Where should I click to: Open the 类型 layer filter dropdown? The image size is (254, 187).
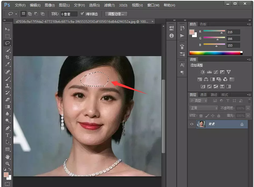click(198, 101)
